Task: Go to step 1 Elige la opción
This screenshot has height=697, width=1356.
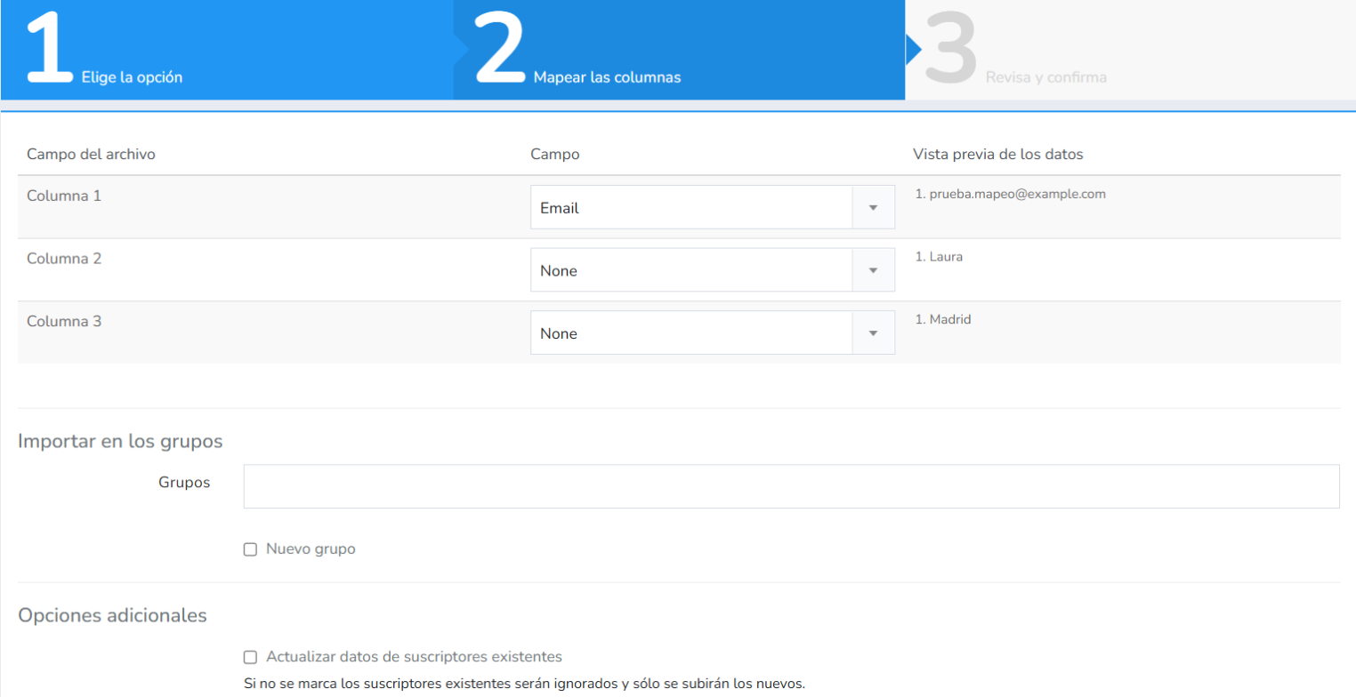Action: pyautogui.click(x=132, y=77)
